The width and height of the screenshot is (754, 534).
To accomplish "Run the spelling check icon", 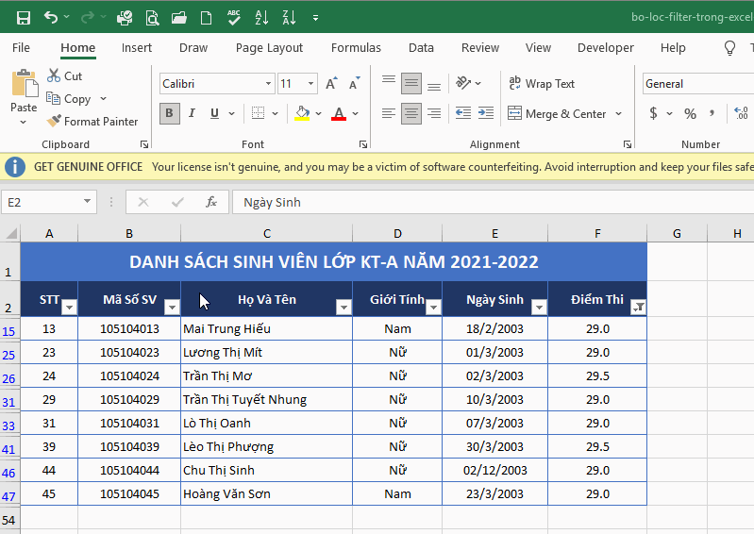I will pos(234,18).
